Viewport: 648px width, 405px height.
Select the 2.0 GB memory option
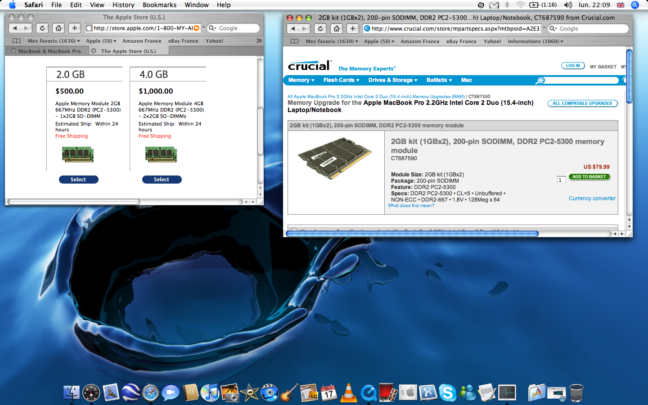pyautogui.click(x=78, y=180)
